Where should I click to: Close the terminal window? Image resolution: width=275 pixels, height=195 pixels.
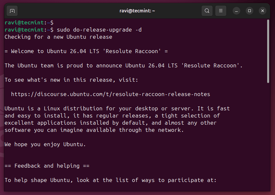pos(263,11)
